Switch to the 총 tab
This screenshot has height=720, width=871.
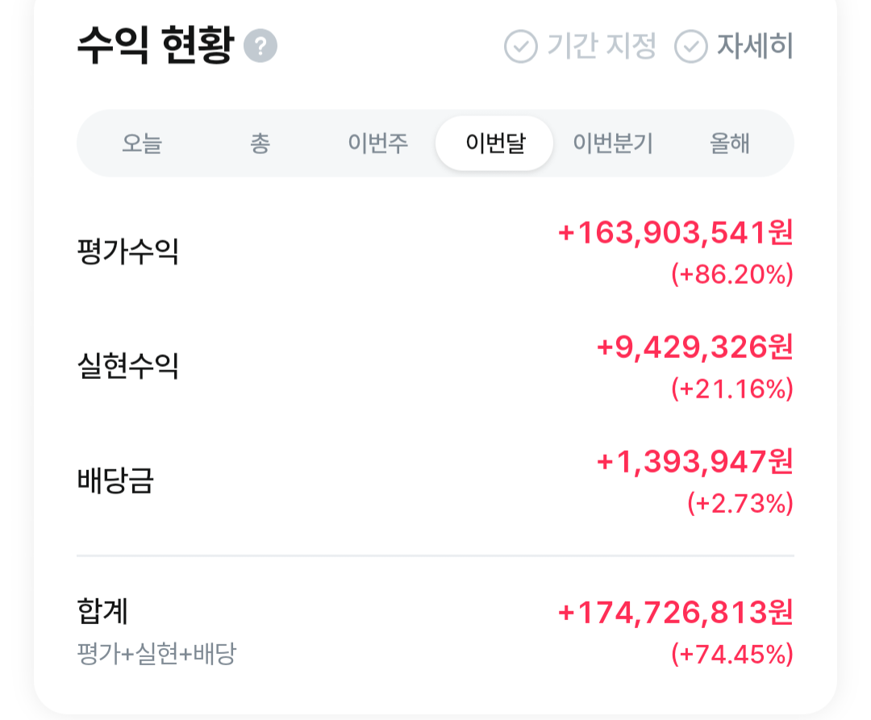[260, 144]
